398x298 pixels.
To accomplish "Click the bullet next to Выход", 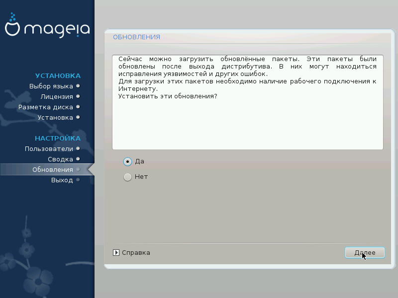I will 78,180.
